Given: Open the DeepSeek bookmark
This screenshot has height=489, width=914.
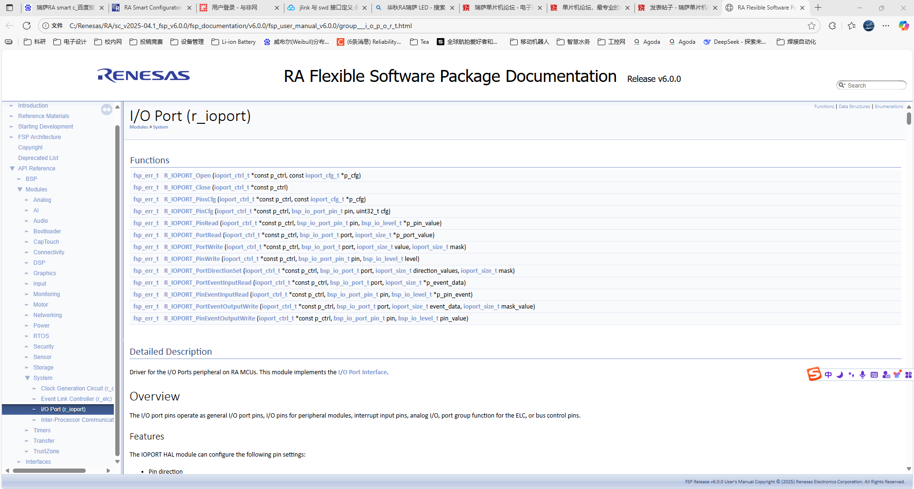Looking at the screenshot, I should (x=735, y=42).
